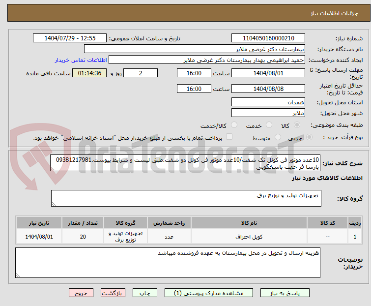Click resize handle of گروه کالا box
371x306 pixels.
pos(54,204)
